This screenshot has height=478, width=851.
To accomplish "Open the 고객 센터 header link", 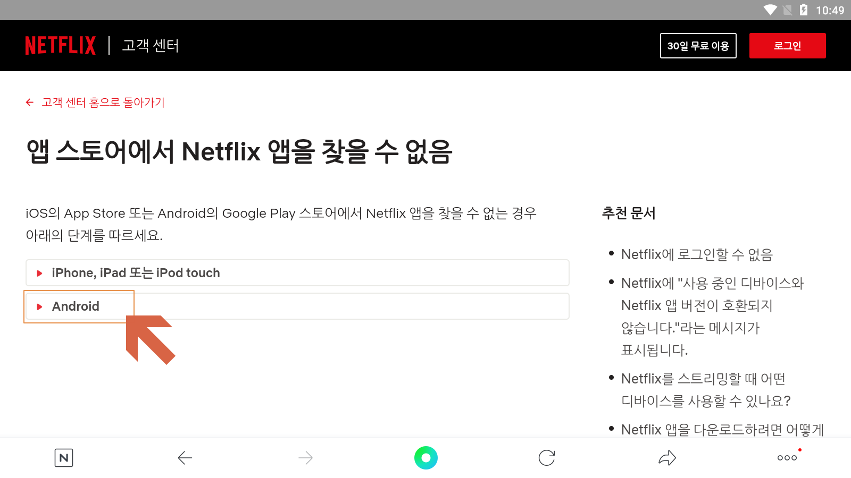I will coord(151,46).
